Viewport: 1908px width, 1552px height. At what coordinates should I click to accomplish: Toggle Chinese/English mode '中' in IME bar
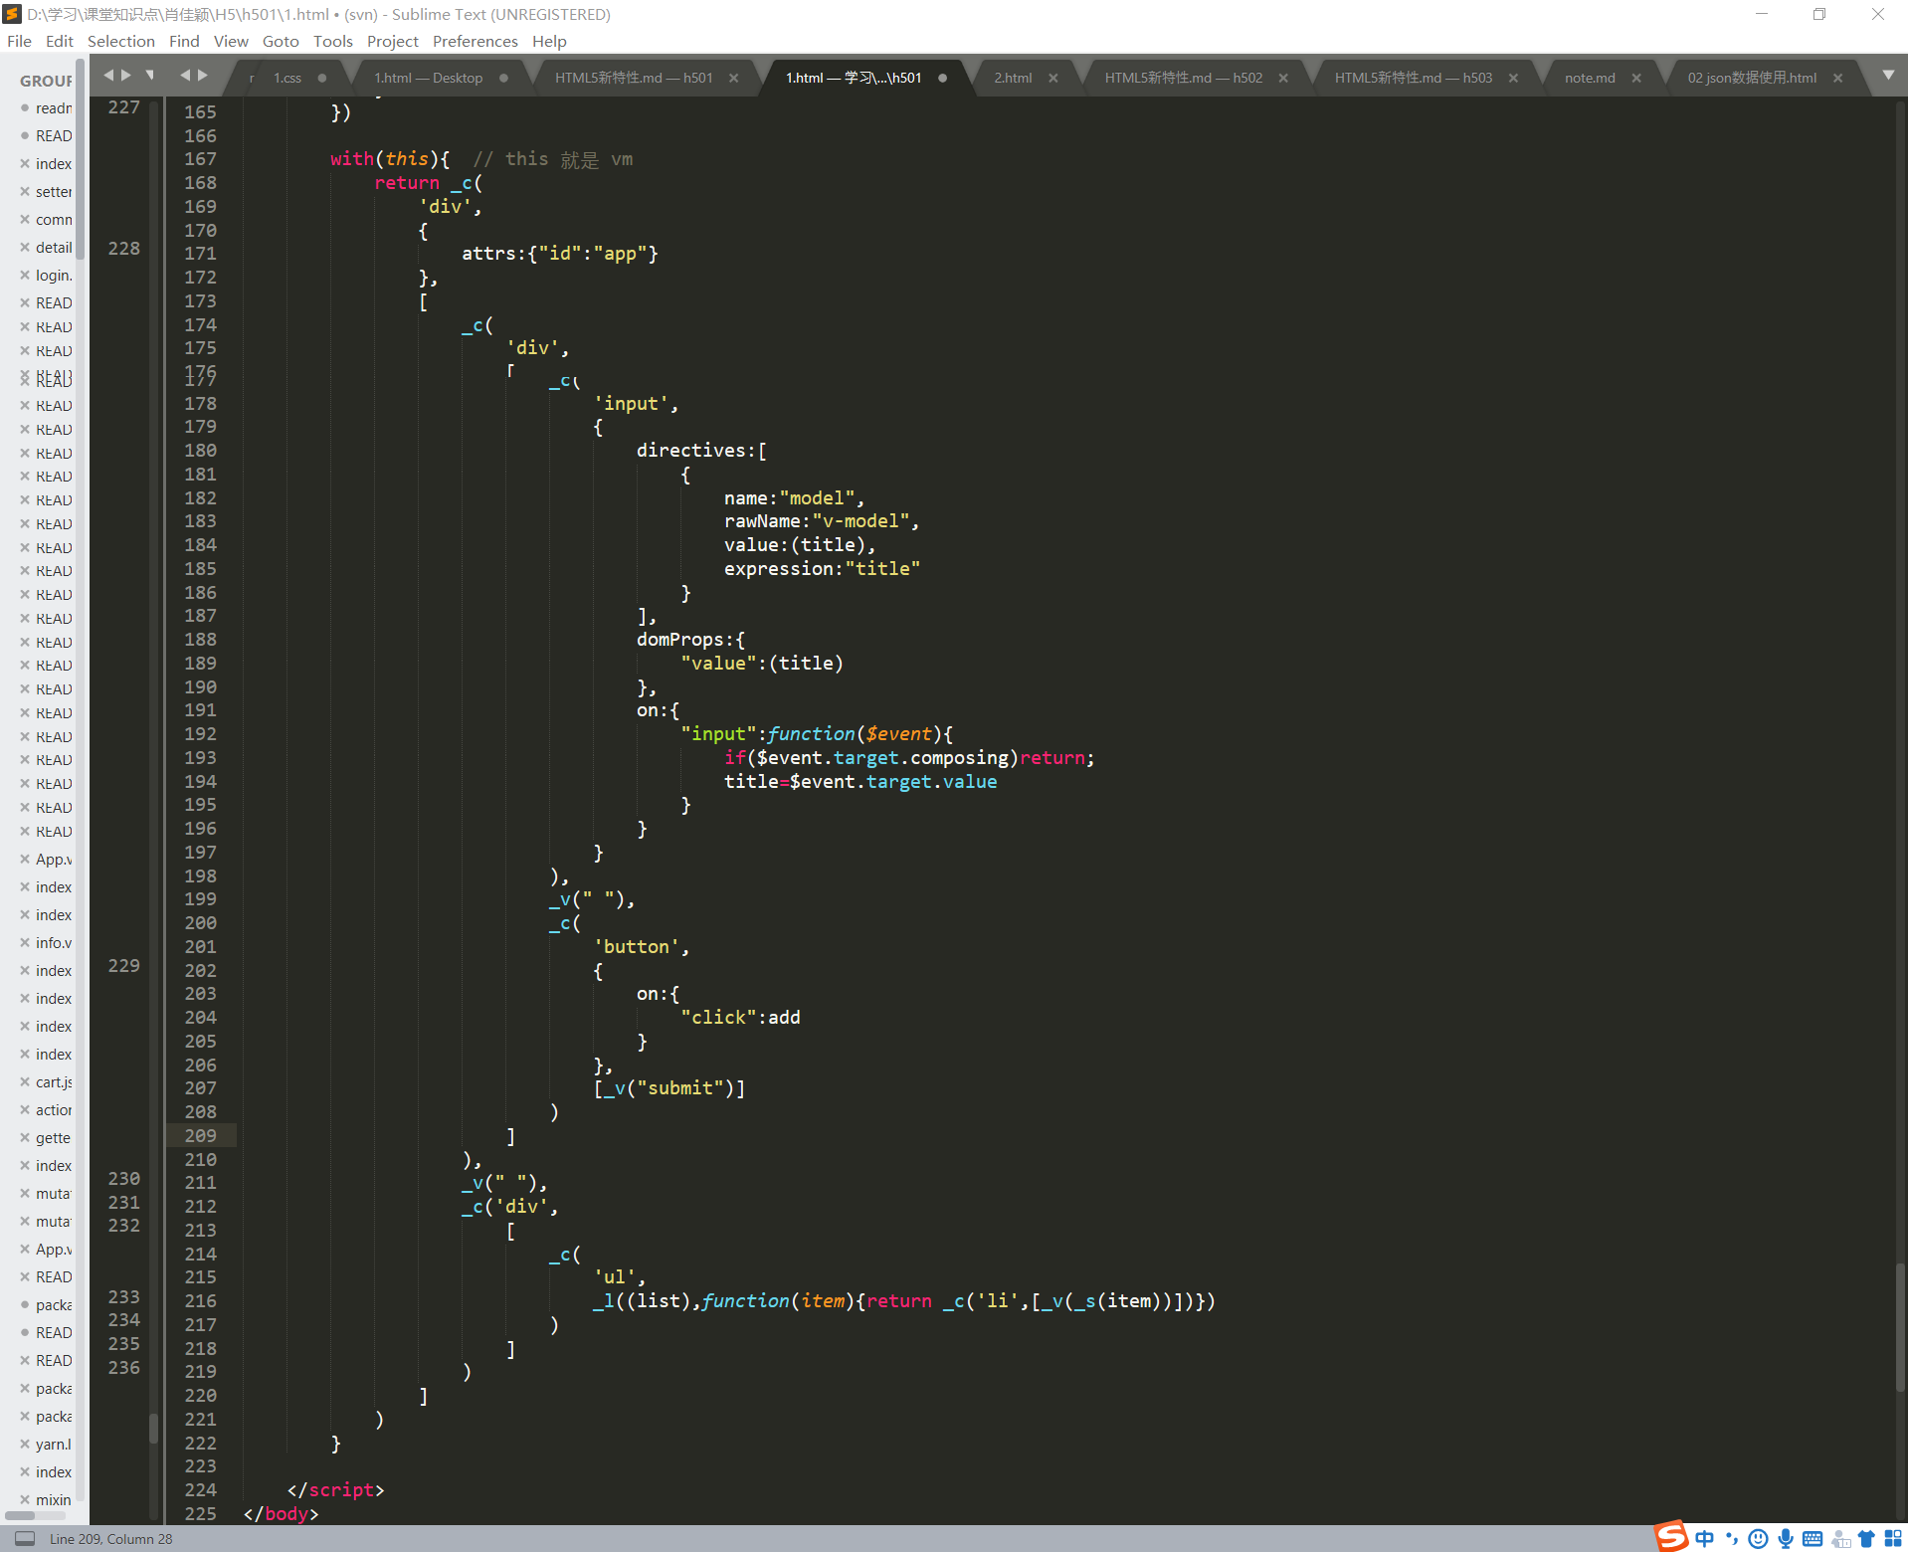point(1705,1538)
